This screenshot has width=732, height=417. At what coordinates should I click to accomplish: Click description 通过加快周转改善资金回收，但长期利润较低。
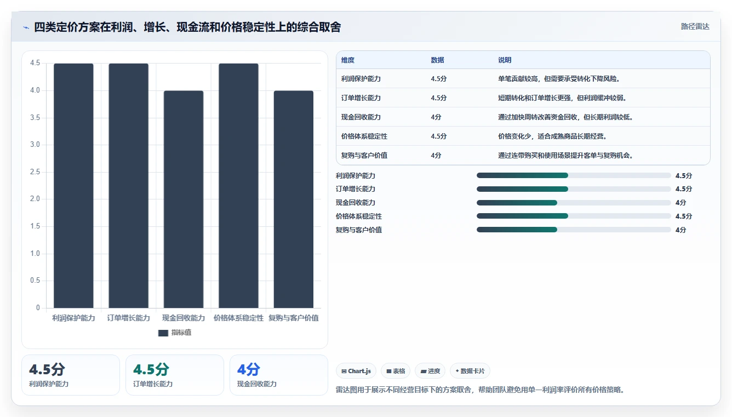click(565, 117)
